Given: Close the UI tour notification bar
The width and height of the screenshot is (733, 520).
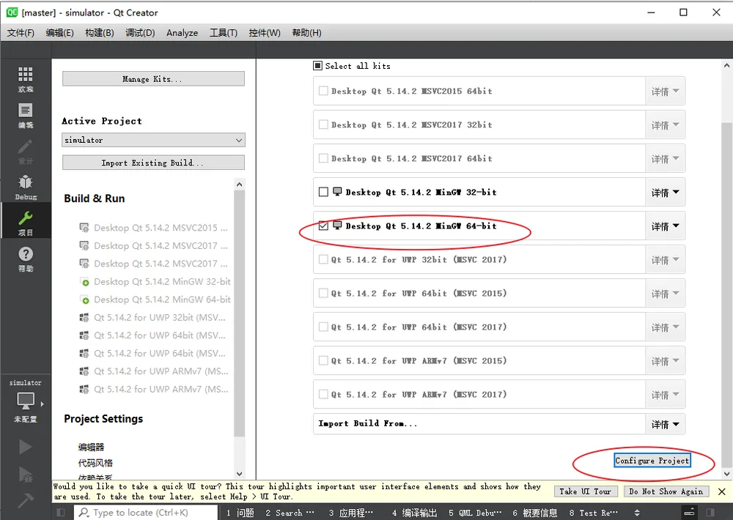Looking at the screenshot, I should click(722, 491).
